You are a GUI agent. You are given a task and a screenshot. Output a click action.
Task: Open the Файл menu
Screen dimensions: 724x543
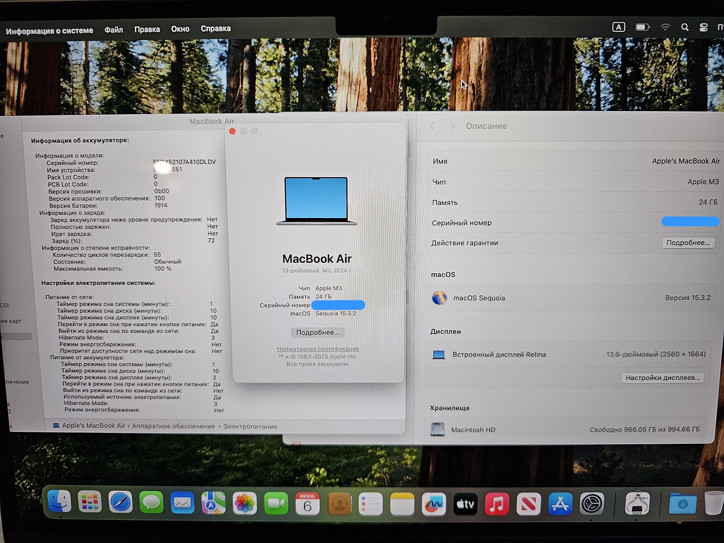(114, 30)
